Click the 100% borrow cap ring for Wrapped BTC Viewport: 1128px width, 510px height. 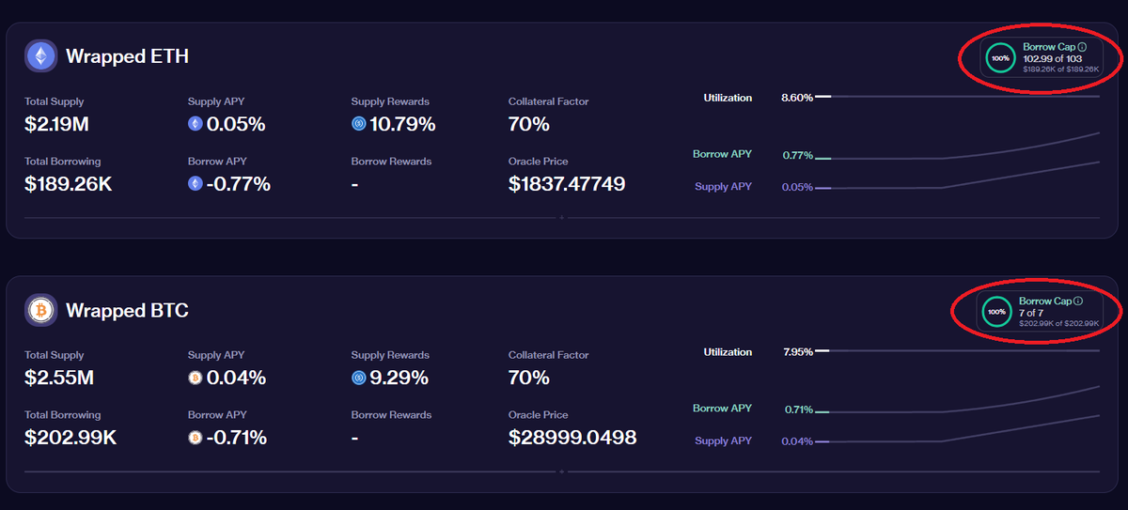[x=997, y=311]
